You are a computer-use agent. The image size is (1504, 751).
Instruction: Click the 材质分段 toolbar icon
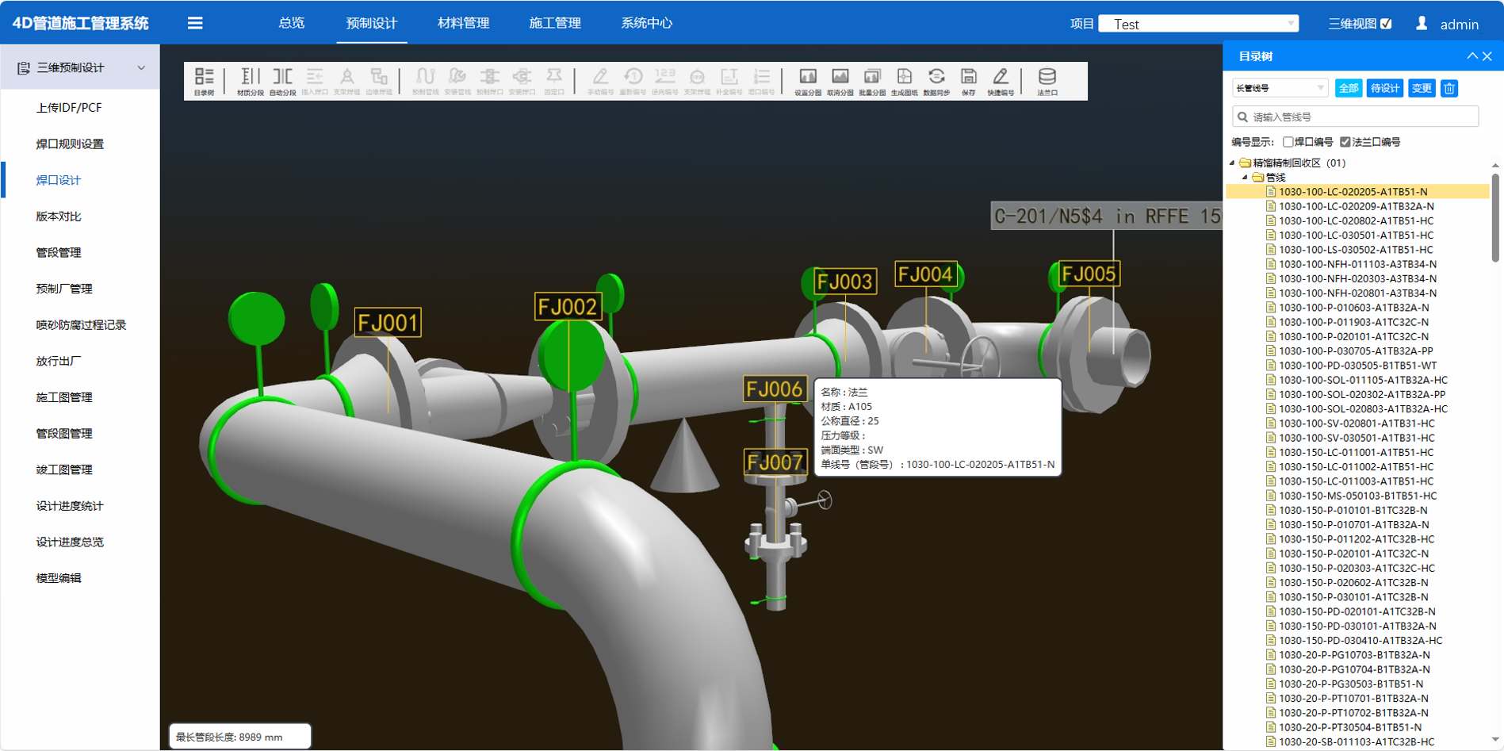click(x=250, y=80)
